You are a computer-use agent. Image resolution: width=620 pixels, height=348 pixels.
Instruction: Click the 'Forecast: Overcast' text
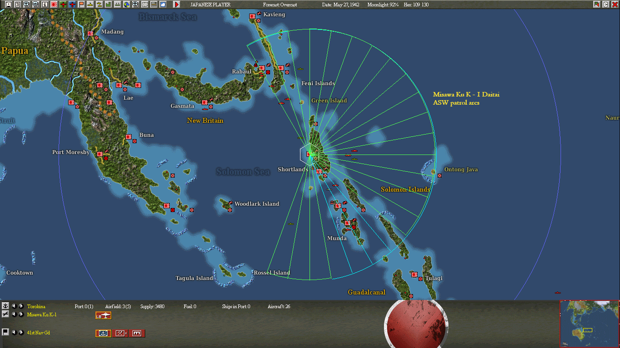click(x=280, y=5)
